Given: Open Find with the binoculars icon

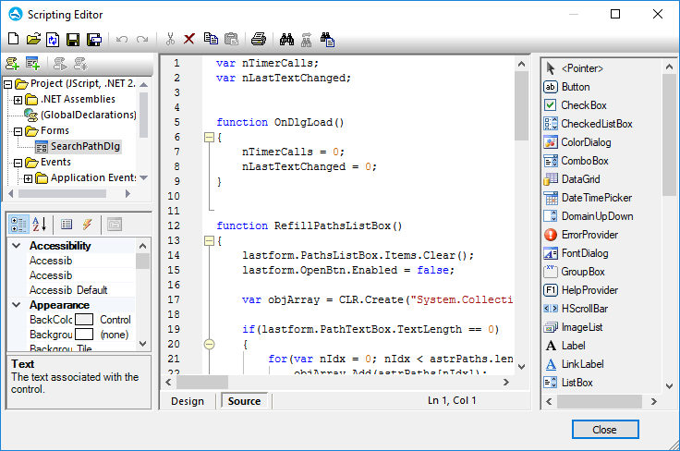Looking at the screenshot, I should tap(286, 39).
